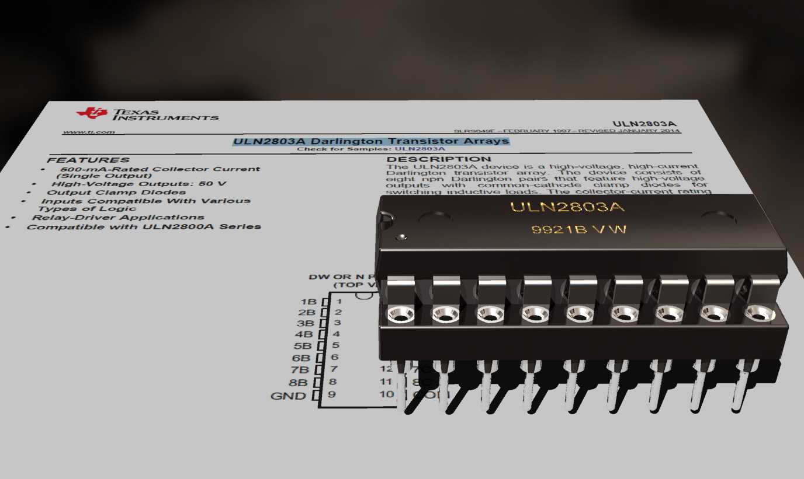The width and height of the screenshot is (804, 479).
Task: Click the FEATURES heading
Action: click(88, 160)
